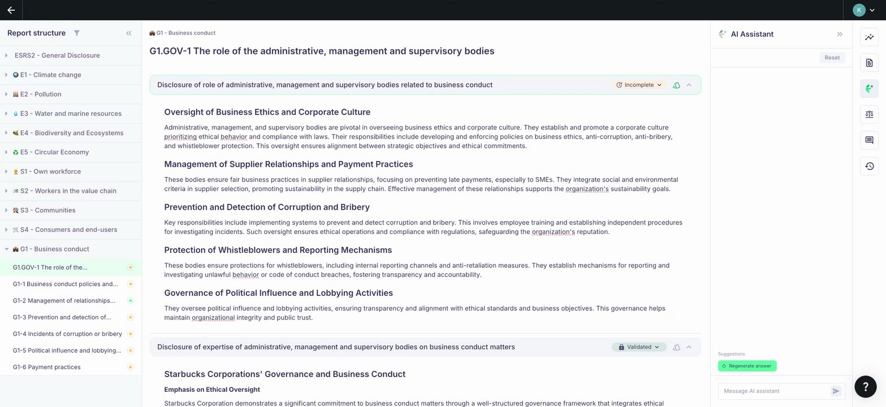886x407 pixels.
Task: Open the Incomplete status dropdown
Action: 638,85
